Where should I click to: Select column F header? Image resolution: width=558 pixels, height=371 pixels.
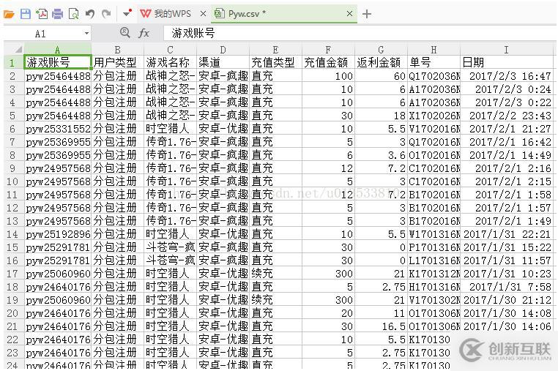[328, 50]
